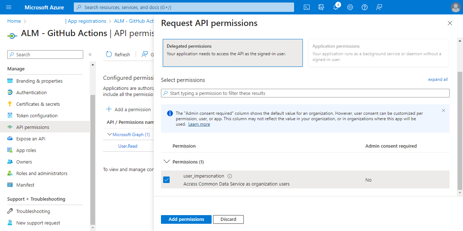Click the permission filter search field
This screenshot has width=463, height=231.
[305, 93]
